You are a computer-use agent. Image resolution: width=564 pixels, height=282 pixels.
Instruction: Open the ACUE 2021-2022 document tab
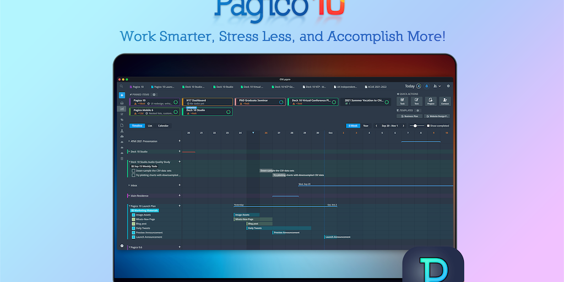pos(376,86)
